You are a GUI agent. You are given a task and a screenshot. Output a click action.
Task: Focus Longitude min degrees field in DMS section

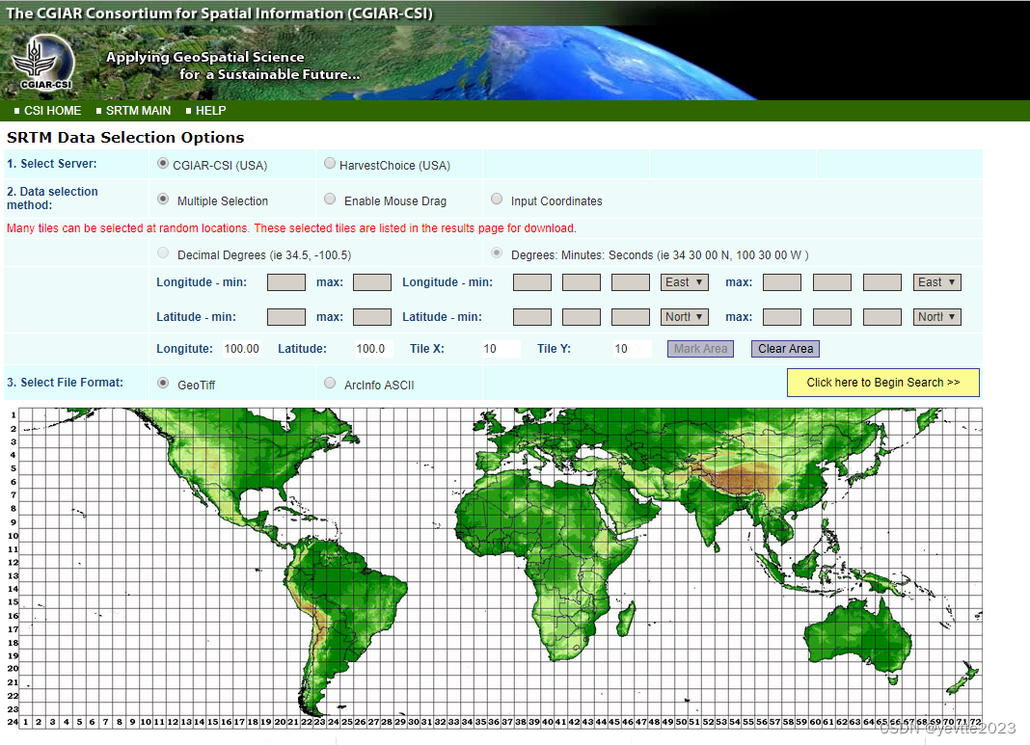[x=532, y=282]
